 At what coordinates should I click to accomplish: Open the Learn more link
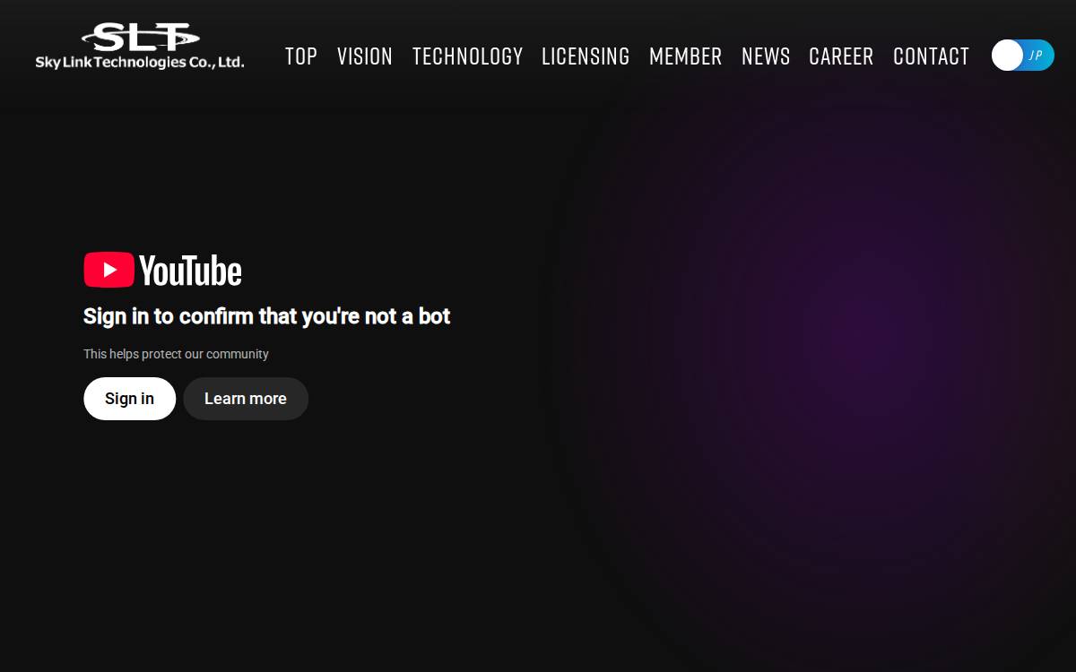[246, 399]
